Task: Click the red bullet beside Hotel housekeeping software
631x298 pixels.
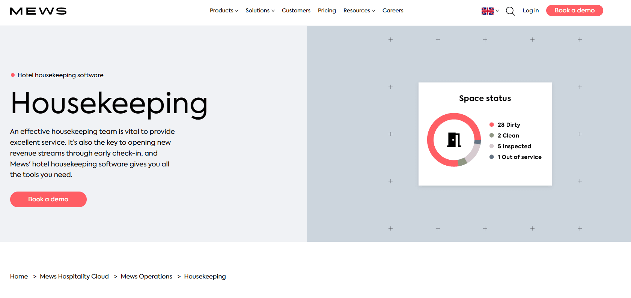Action: [x=13, y=75]
